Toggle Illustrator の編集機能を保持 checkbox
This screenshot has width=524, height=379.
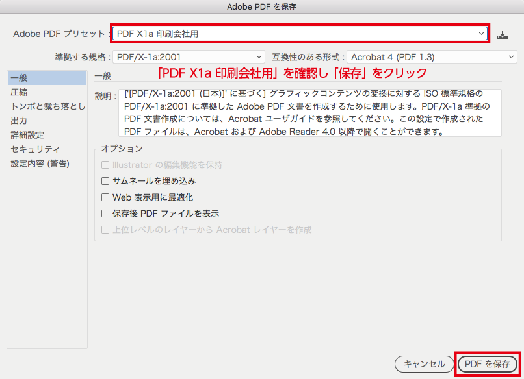[x=105, y=165]
